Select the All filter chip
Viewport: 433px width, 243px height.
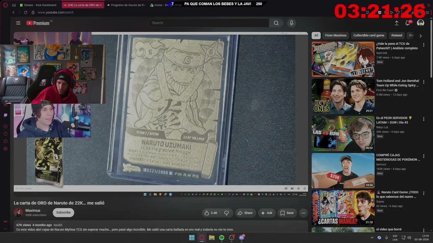(x=316, y=35)
